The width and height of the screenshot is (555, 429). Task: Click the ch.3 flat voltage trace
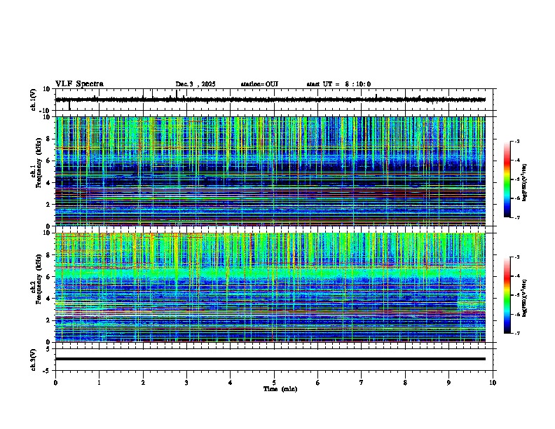[270, 359]
